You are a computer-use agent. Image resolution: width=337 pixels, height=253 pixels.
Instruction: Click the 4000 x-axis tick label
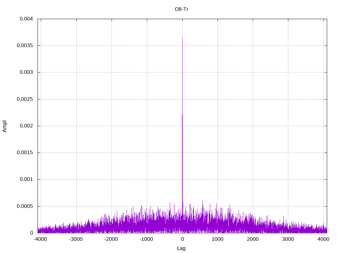pyautogui.click(x=324, y=239)
